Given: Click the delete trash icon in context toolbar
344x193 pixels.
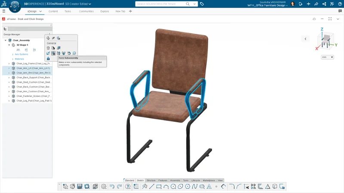Looking at the screenshot, I should tap(48, 48).
